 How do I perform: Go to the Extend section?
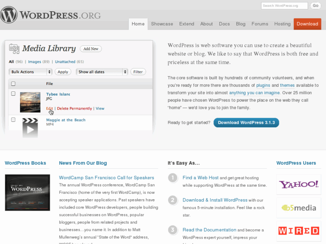187,24
